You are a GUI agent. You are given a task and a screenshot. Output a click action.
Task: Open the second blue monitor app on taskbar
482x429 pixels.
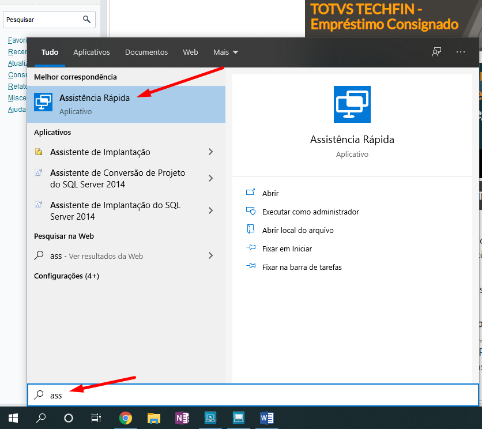coord(239,418)
